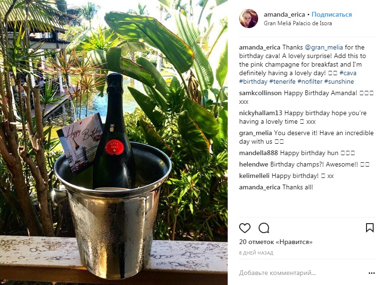Visit the @gran_melia mention in caption

pyautogui.click(x=324, y=47)
